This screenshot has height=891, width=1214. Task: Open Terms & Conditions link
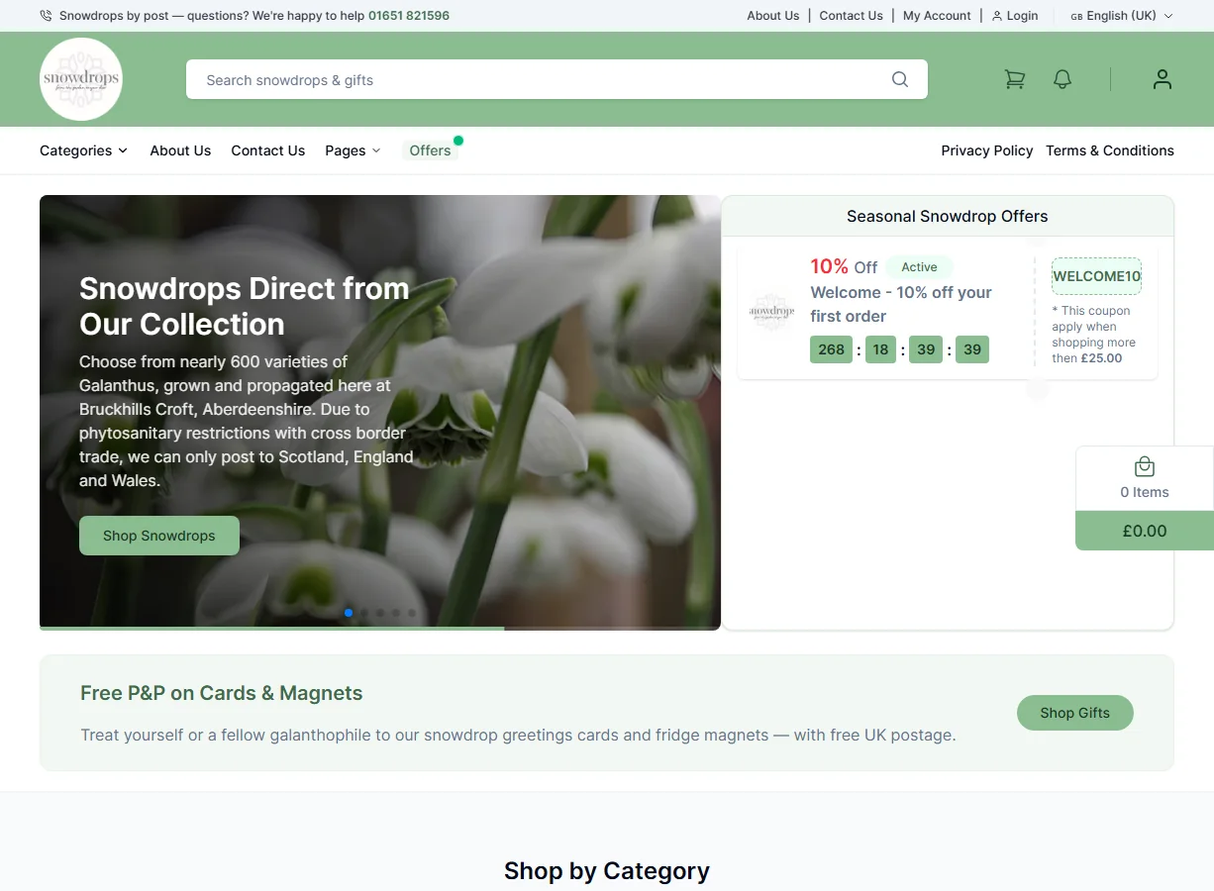tap(1110, 150)
